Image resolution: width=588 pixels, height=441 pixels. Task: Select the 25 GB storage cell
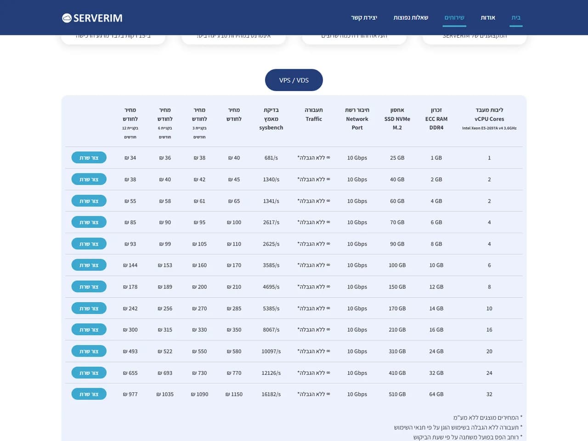coord(397,158)
